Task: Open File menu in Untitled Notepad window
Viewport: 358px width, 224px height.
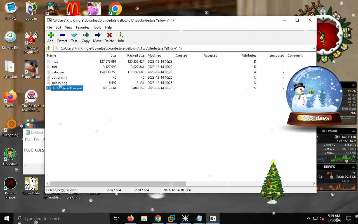Action: (27, 139)
